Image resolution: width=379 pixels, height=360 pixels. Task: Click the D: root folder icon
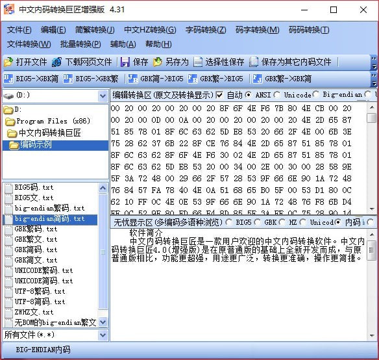(x=8, y=110)
